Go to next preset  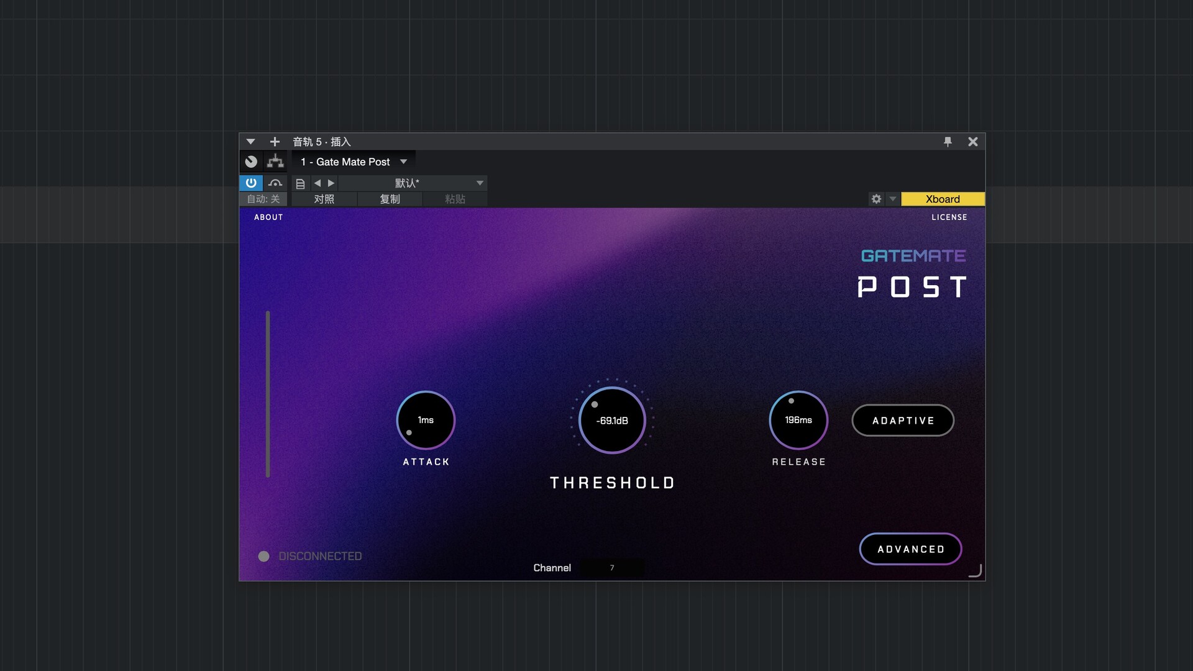coord(331,183)
